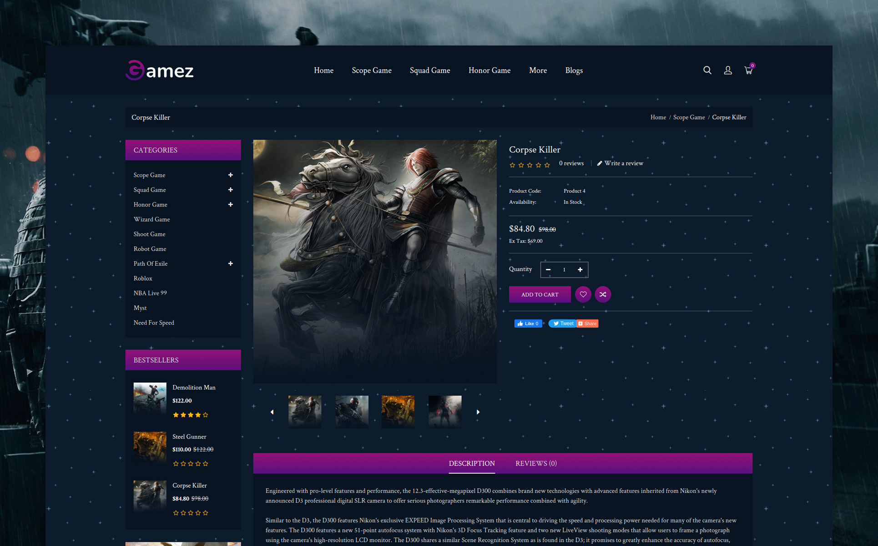Open the Scope Game sidebar category link
This screenshot has height=546, width=878.
tap(149, 175)
